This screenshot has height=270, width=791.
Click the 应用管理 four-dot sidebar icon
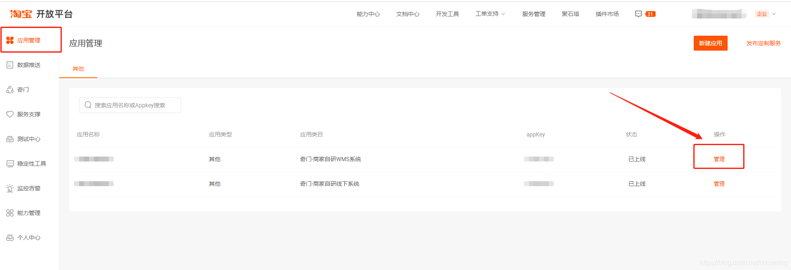pos(10,40)
